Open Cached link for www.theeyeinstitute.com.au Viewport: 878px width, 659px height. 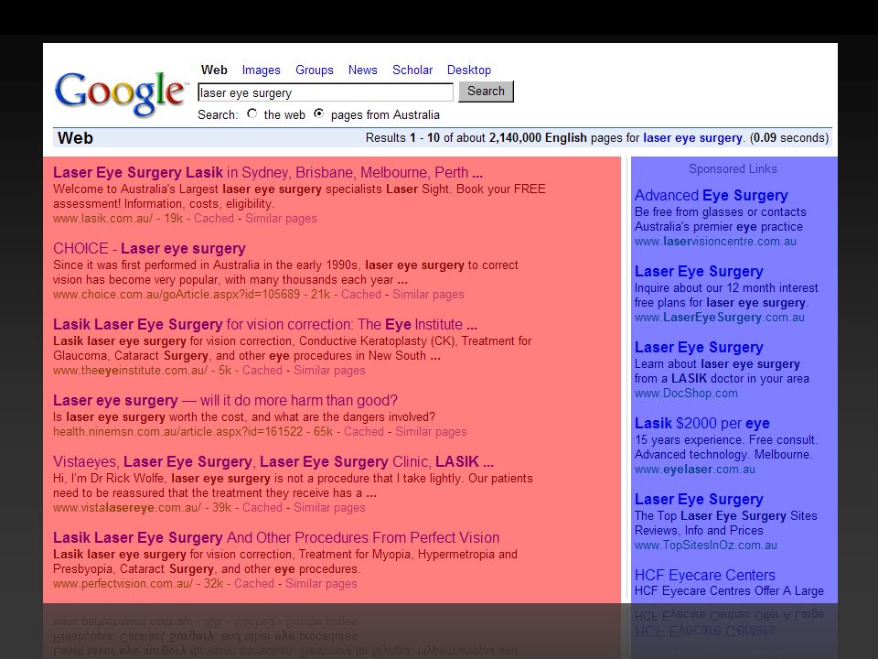point(262,371)
